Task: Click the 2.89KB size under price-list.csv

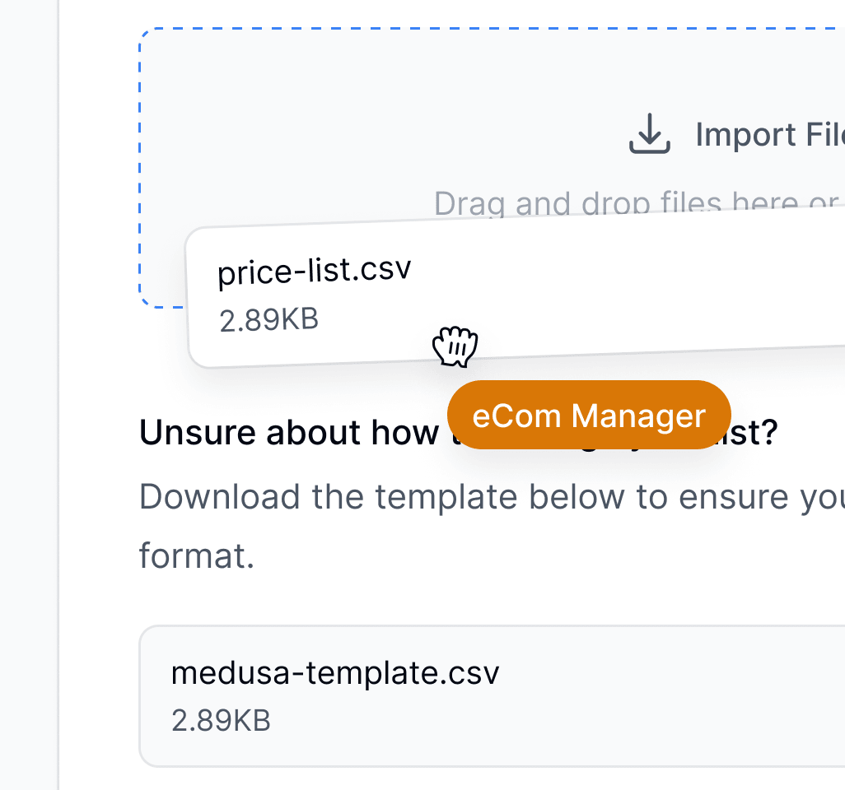Action: [269, 319]
